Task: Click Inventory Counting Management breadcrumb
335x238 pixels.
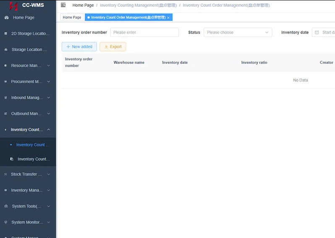Action: click(x=138, y=5)
